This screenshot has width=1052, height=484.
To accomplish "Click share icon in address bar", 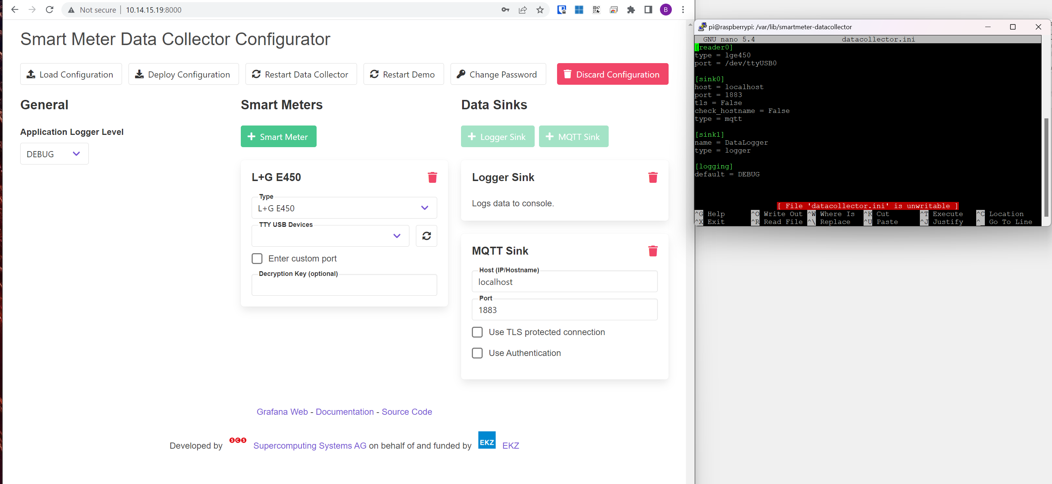I will click(x=522, y=10).
